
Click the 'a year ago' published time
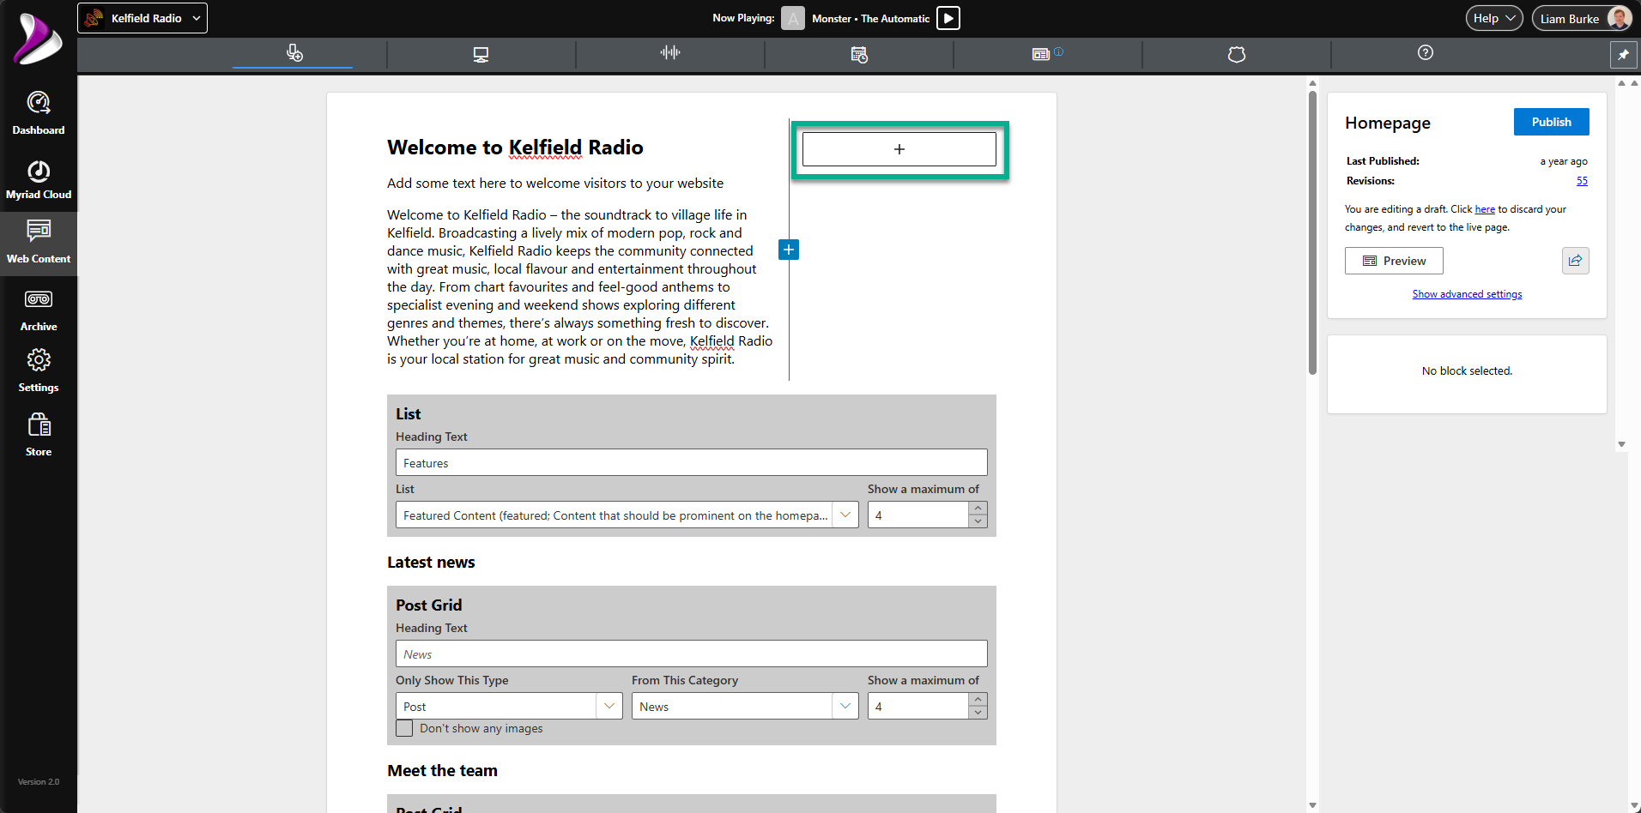click(x=1564, y=161)
